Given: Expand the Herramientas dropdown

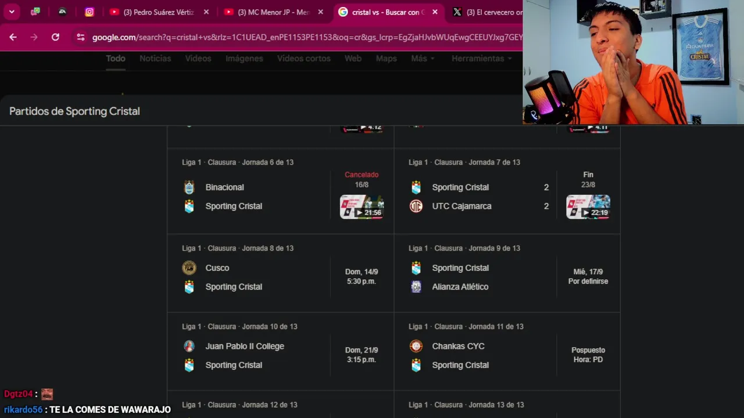Looking at the screenshot, I should click(x=482, y=59).
